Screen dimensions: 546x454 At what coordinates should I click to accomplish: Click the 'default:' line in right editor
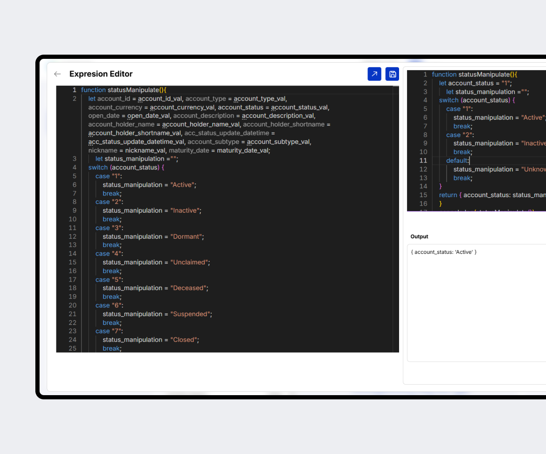coord(457,161)
